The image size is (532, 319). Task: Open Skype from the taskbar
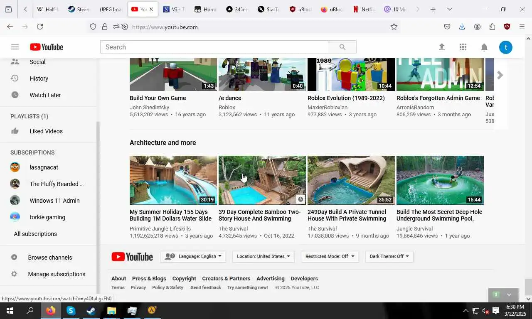click(x=71, y=311)
